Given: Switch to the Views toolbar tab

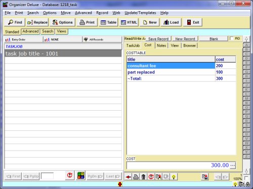Looking at the screenshot, I should (x=61, y=31).
